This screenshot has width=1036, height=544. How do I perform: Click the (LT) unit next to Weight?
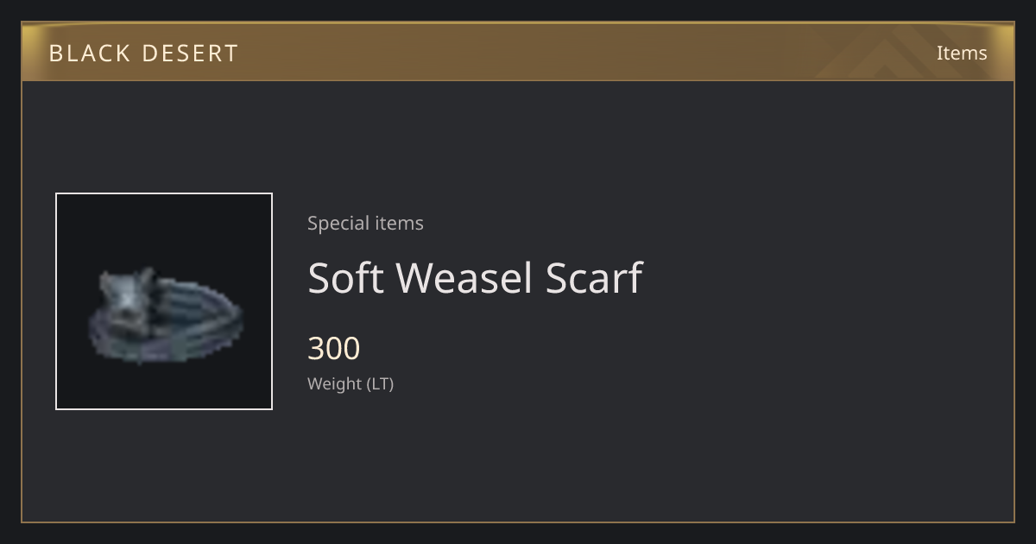click(x=381, y=383)
